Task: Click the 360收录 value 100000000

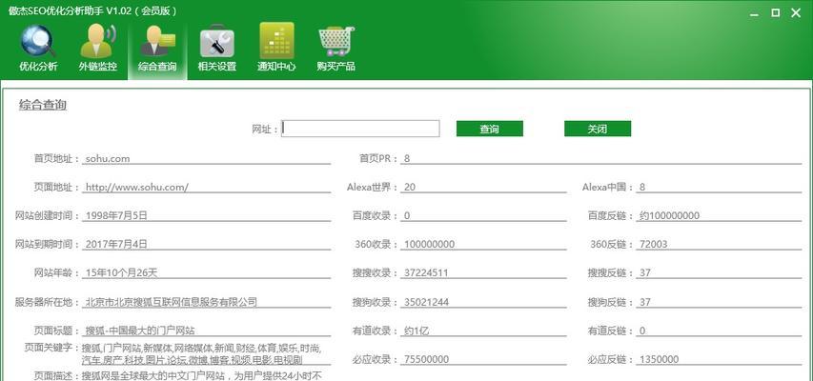Action: pyautogui.click(x=429, y=244)
